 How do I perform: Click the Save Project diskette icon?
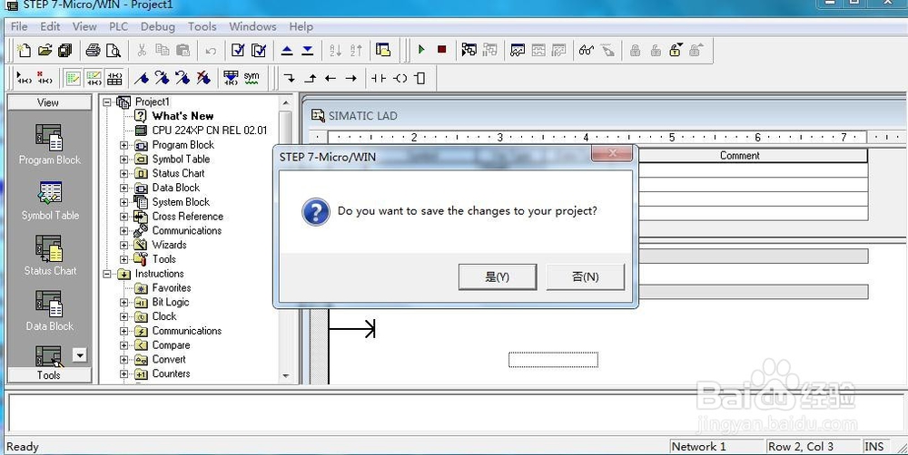pyautogui.click(x=64, y=50)
